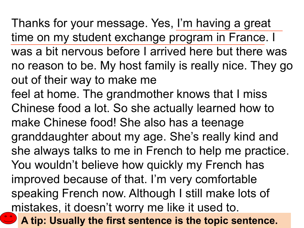304x228 pixels.
Task: Click the phrase "She's really kind and"
Action: [x=224, y=137]
